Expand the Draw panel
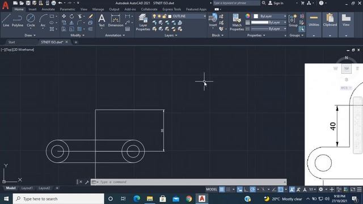363x204 pixels. click(x=30, y=35)
